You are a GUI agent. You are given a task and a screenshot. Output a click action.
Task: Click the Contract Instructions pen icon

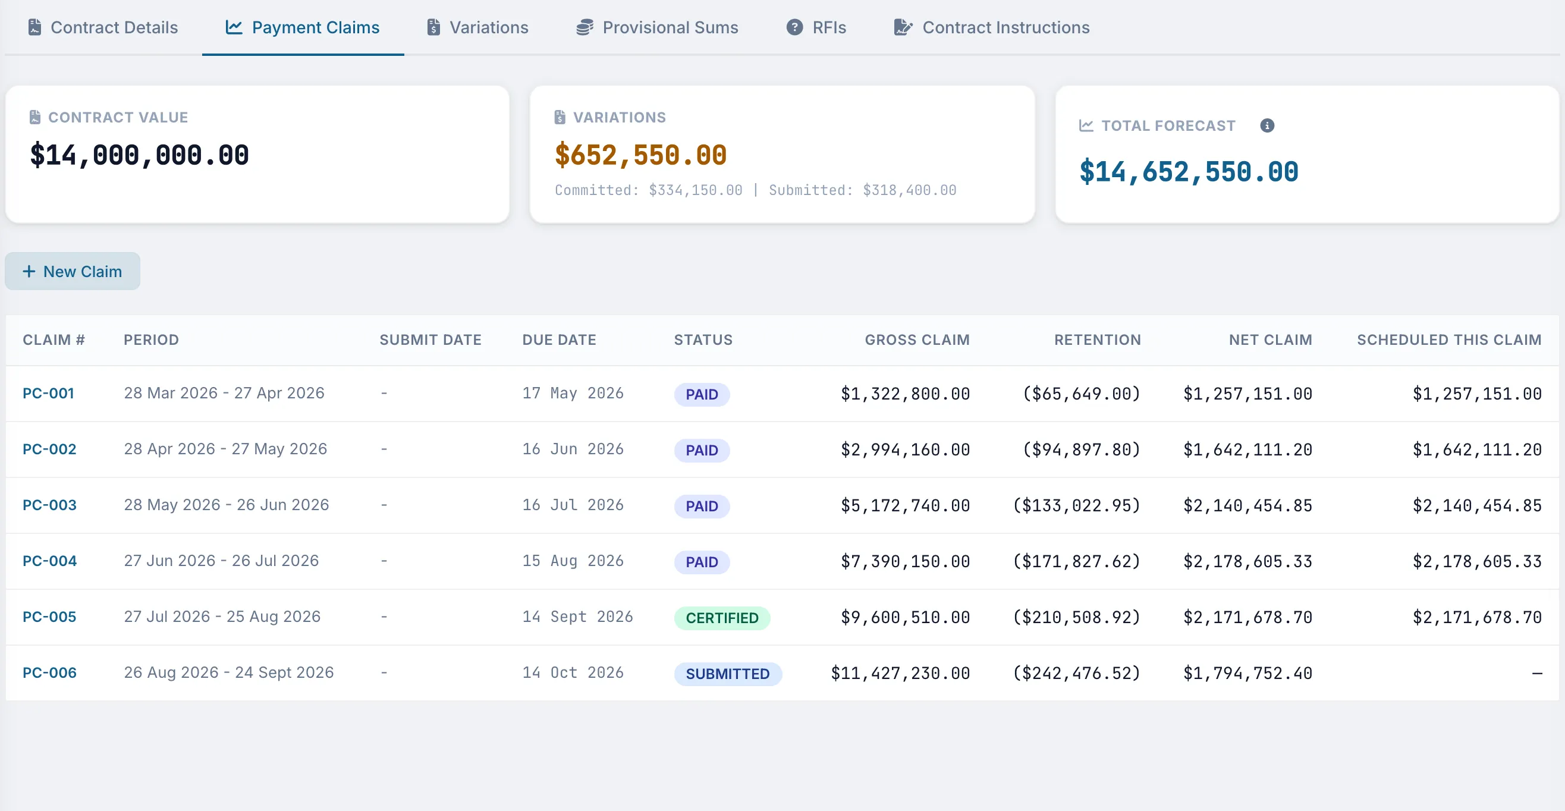(x=903, y=27)
